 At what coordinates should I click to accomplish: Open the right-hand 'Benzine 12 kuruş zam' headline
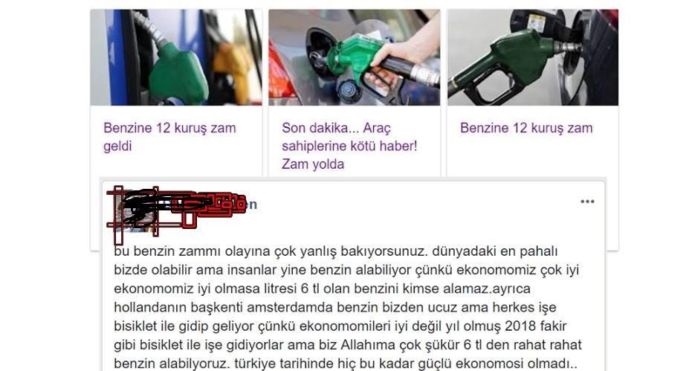tap(526, 128)
